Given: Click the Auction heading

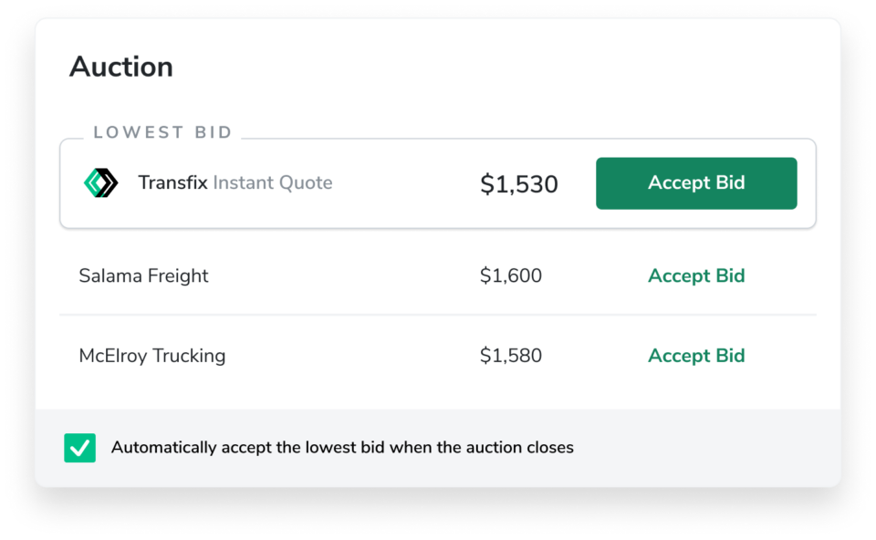Looking at the screenshot, I should 120,67.
